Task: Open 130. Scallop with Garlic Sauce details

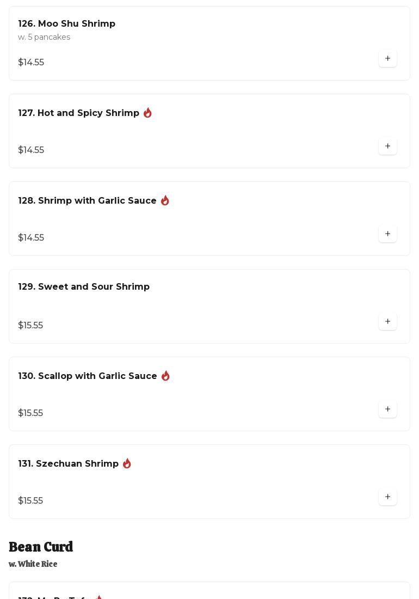Action: pyautogui.click(x=88, y=376)
